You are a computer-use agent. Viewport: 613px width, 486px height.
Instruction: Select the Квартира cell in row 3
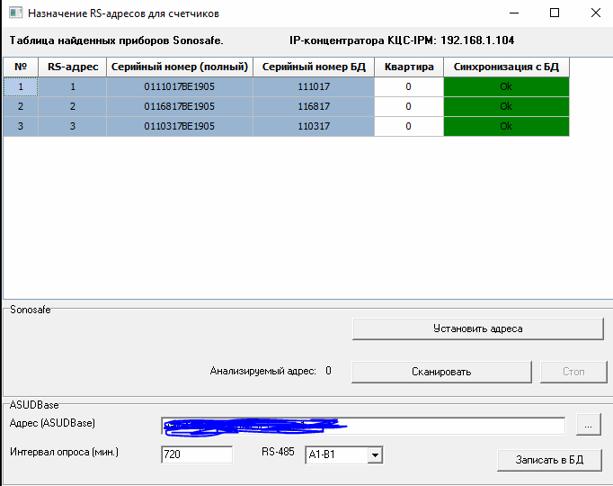pos(408,126)
